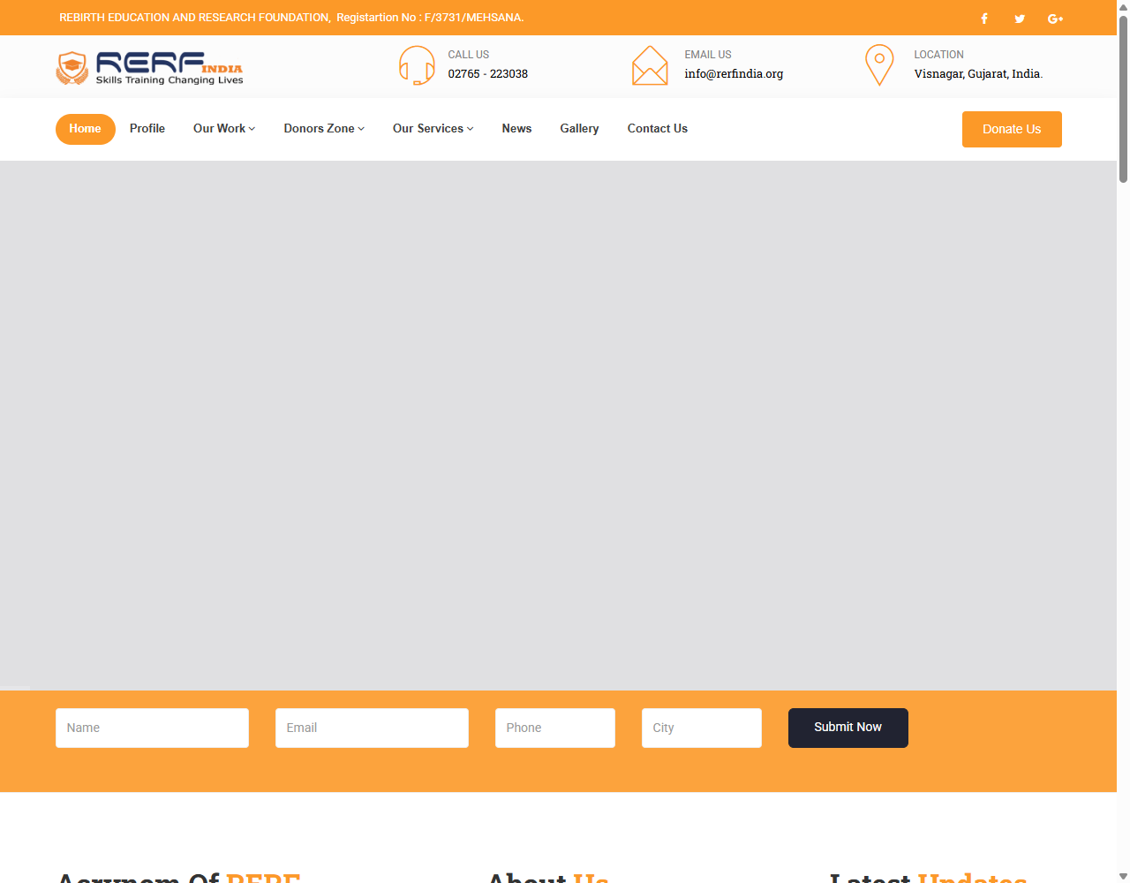Click the info@rerfindia.org email address
The width and height of the screenshot is (1130, 883).
click(734, 74)
